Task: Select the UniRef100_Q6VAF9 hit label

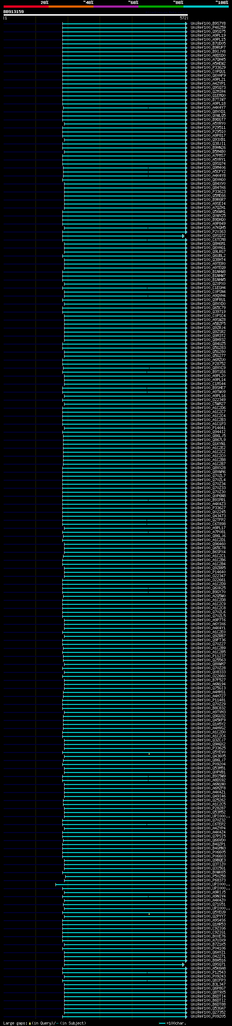Action: click(208, 76)
